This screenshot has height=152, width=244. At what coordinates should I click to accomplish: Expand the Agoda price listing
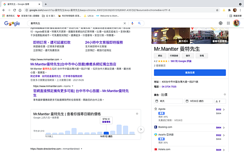coord(224,109)
